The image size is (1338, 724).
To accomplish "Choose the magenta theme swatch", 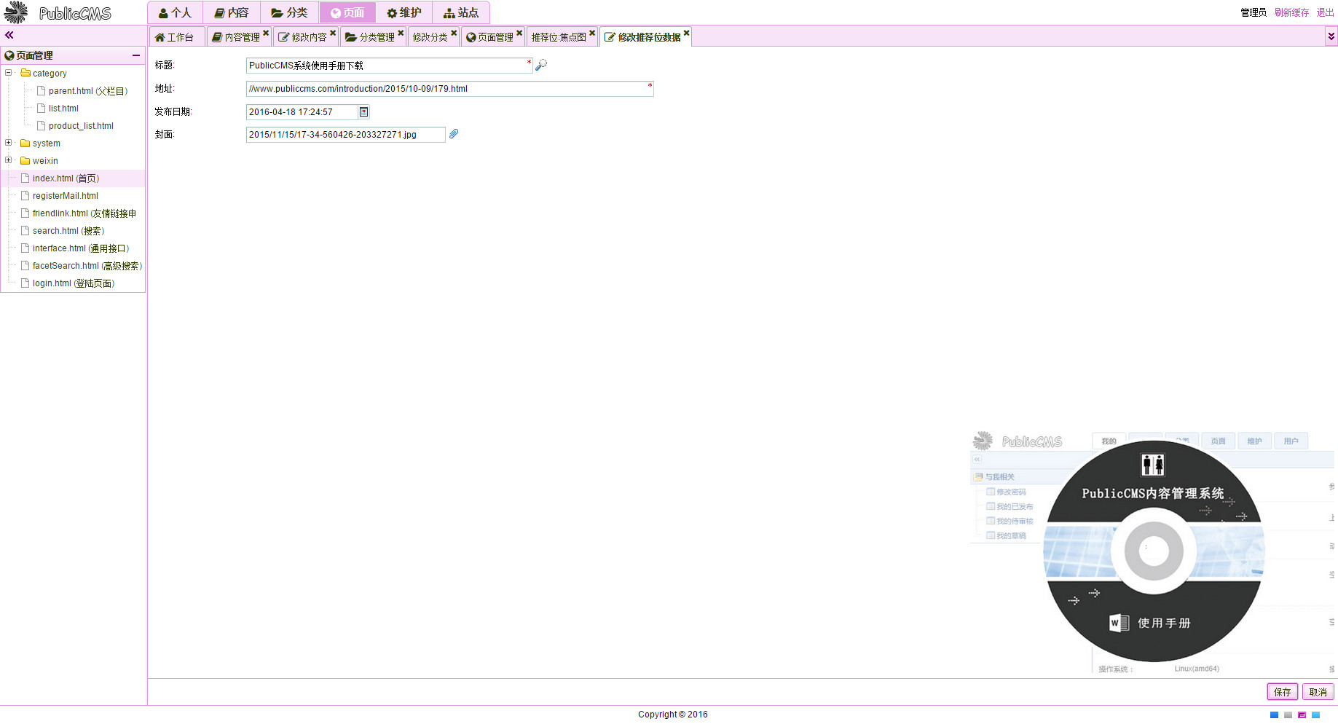I will (x=1302, y=715).
